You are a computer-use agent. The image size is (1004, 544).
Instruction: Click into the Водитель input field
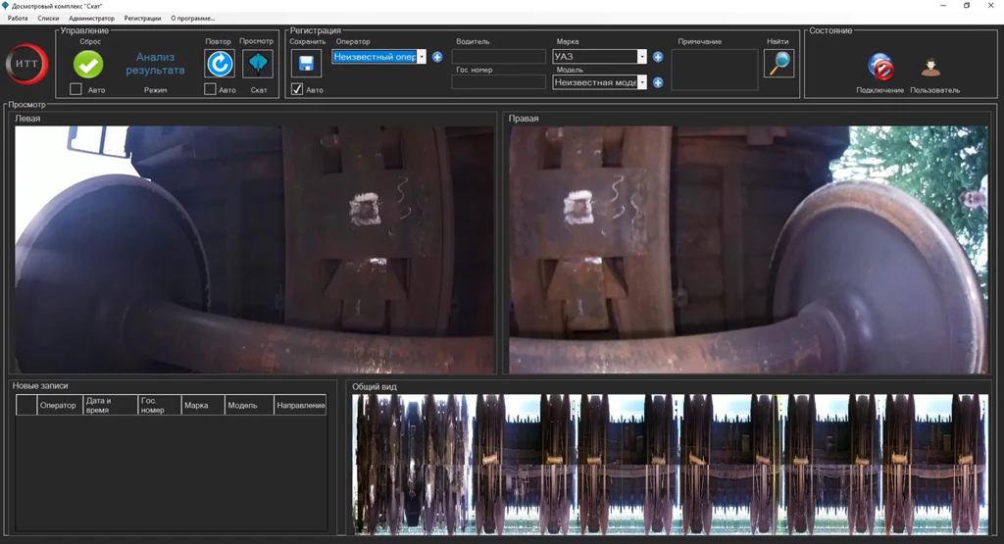498,57
